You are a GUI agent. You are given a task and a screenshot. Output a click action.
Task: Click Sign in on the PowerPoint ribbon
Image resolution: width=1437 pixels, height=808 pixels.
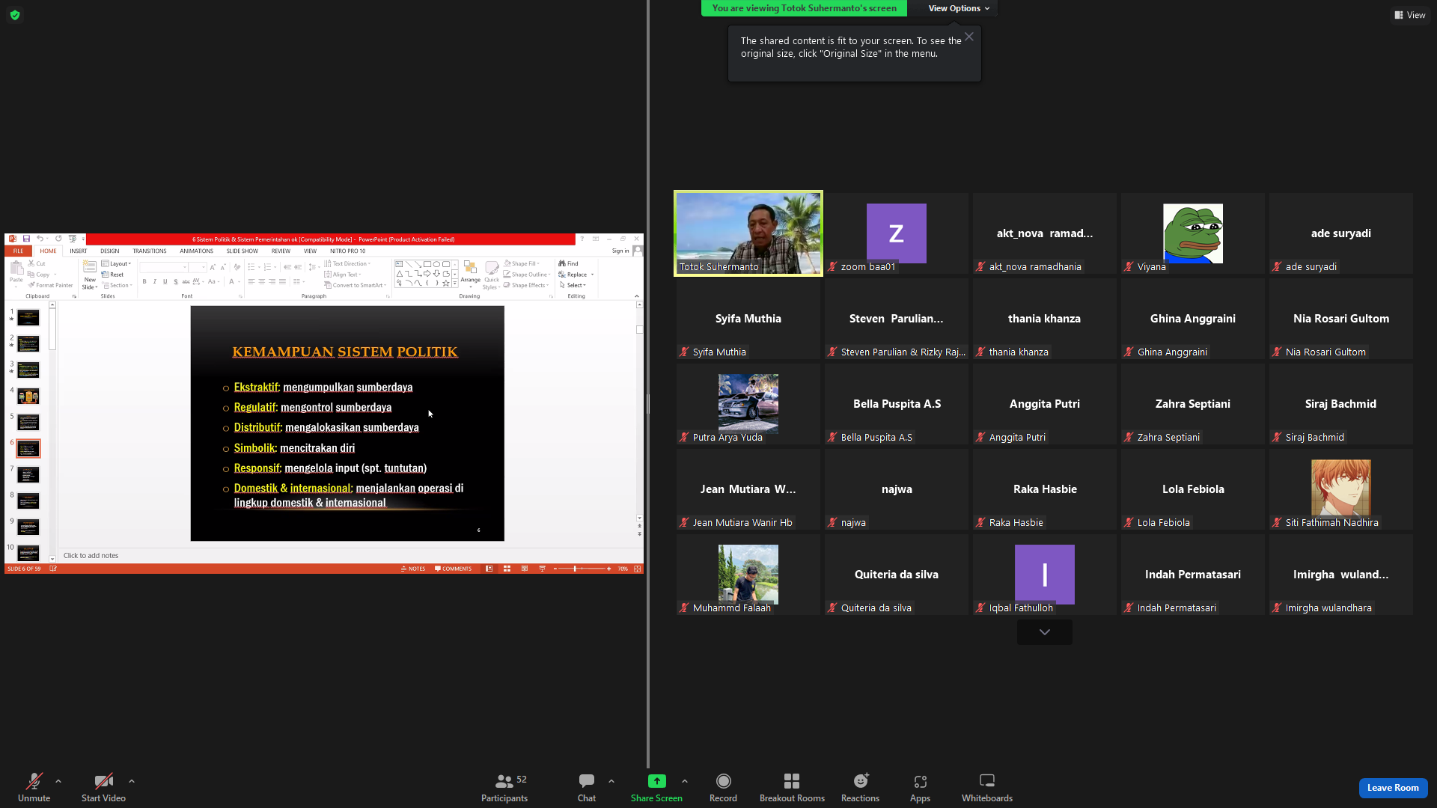(x=620, y=251)
